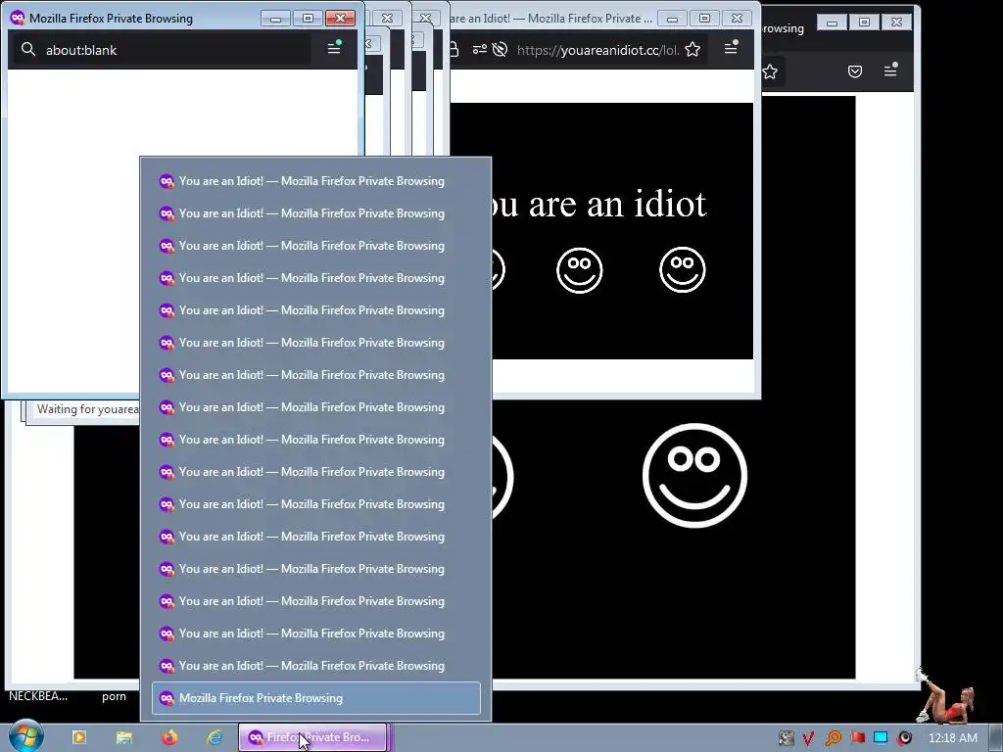Image resolution: width=1003 pixels, height=752 pixels.
Task: Click the Windows Start orb
Action: pos(25,736)
